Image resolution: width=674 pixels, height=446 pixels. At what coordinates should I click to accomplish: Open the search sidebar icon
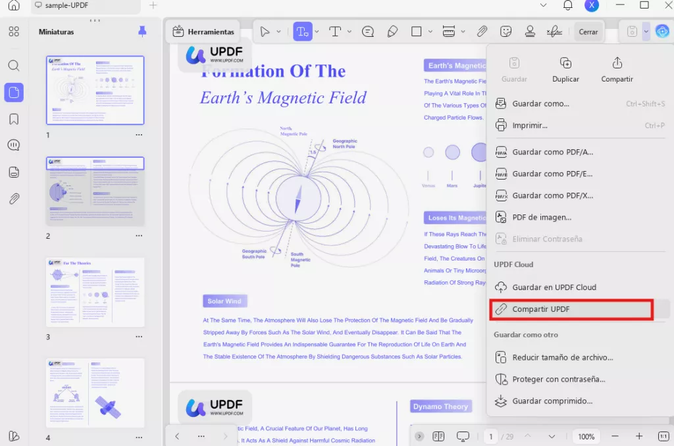click(14, 66)
